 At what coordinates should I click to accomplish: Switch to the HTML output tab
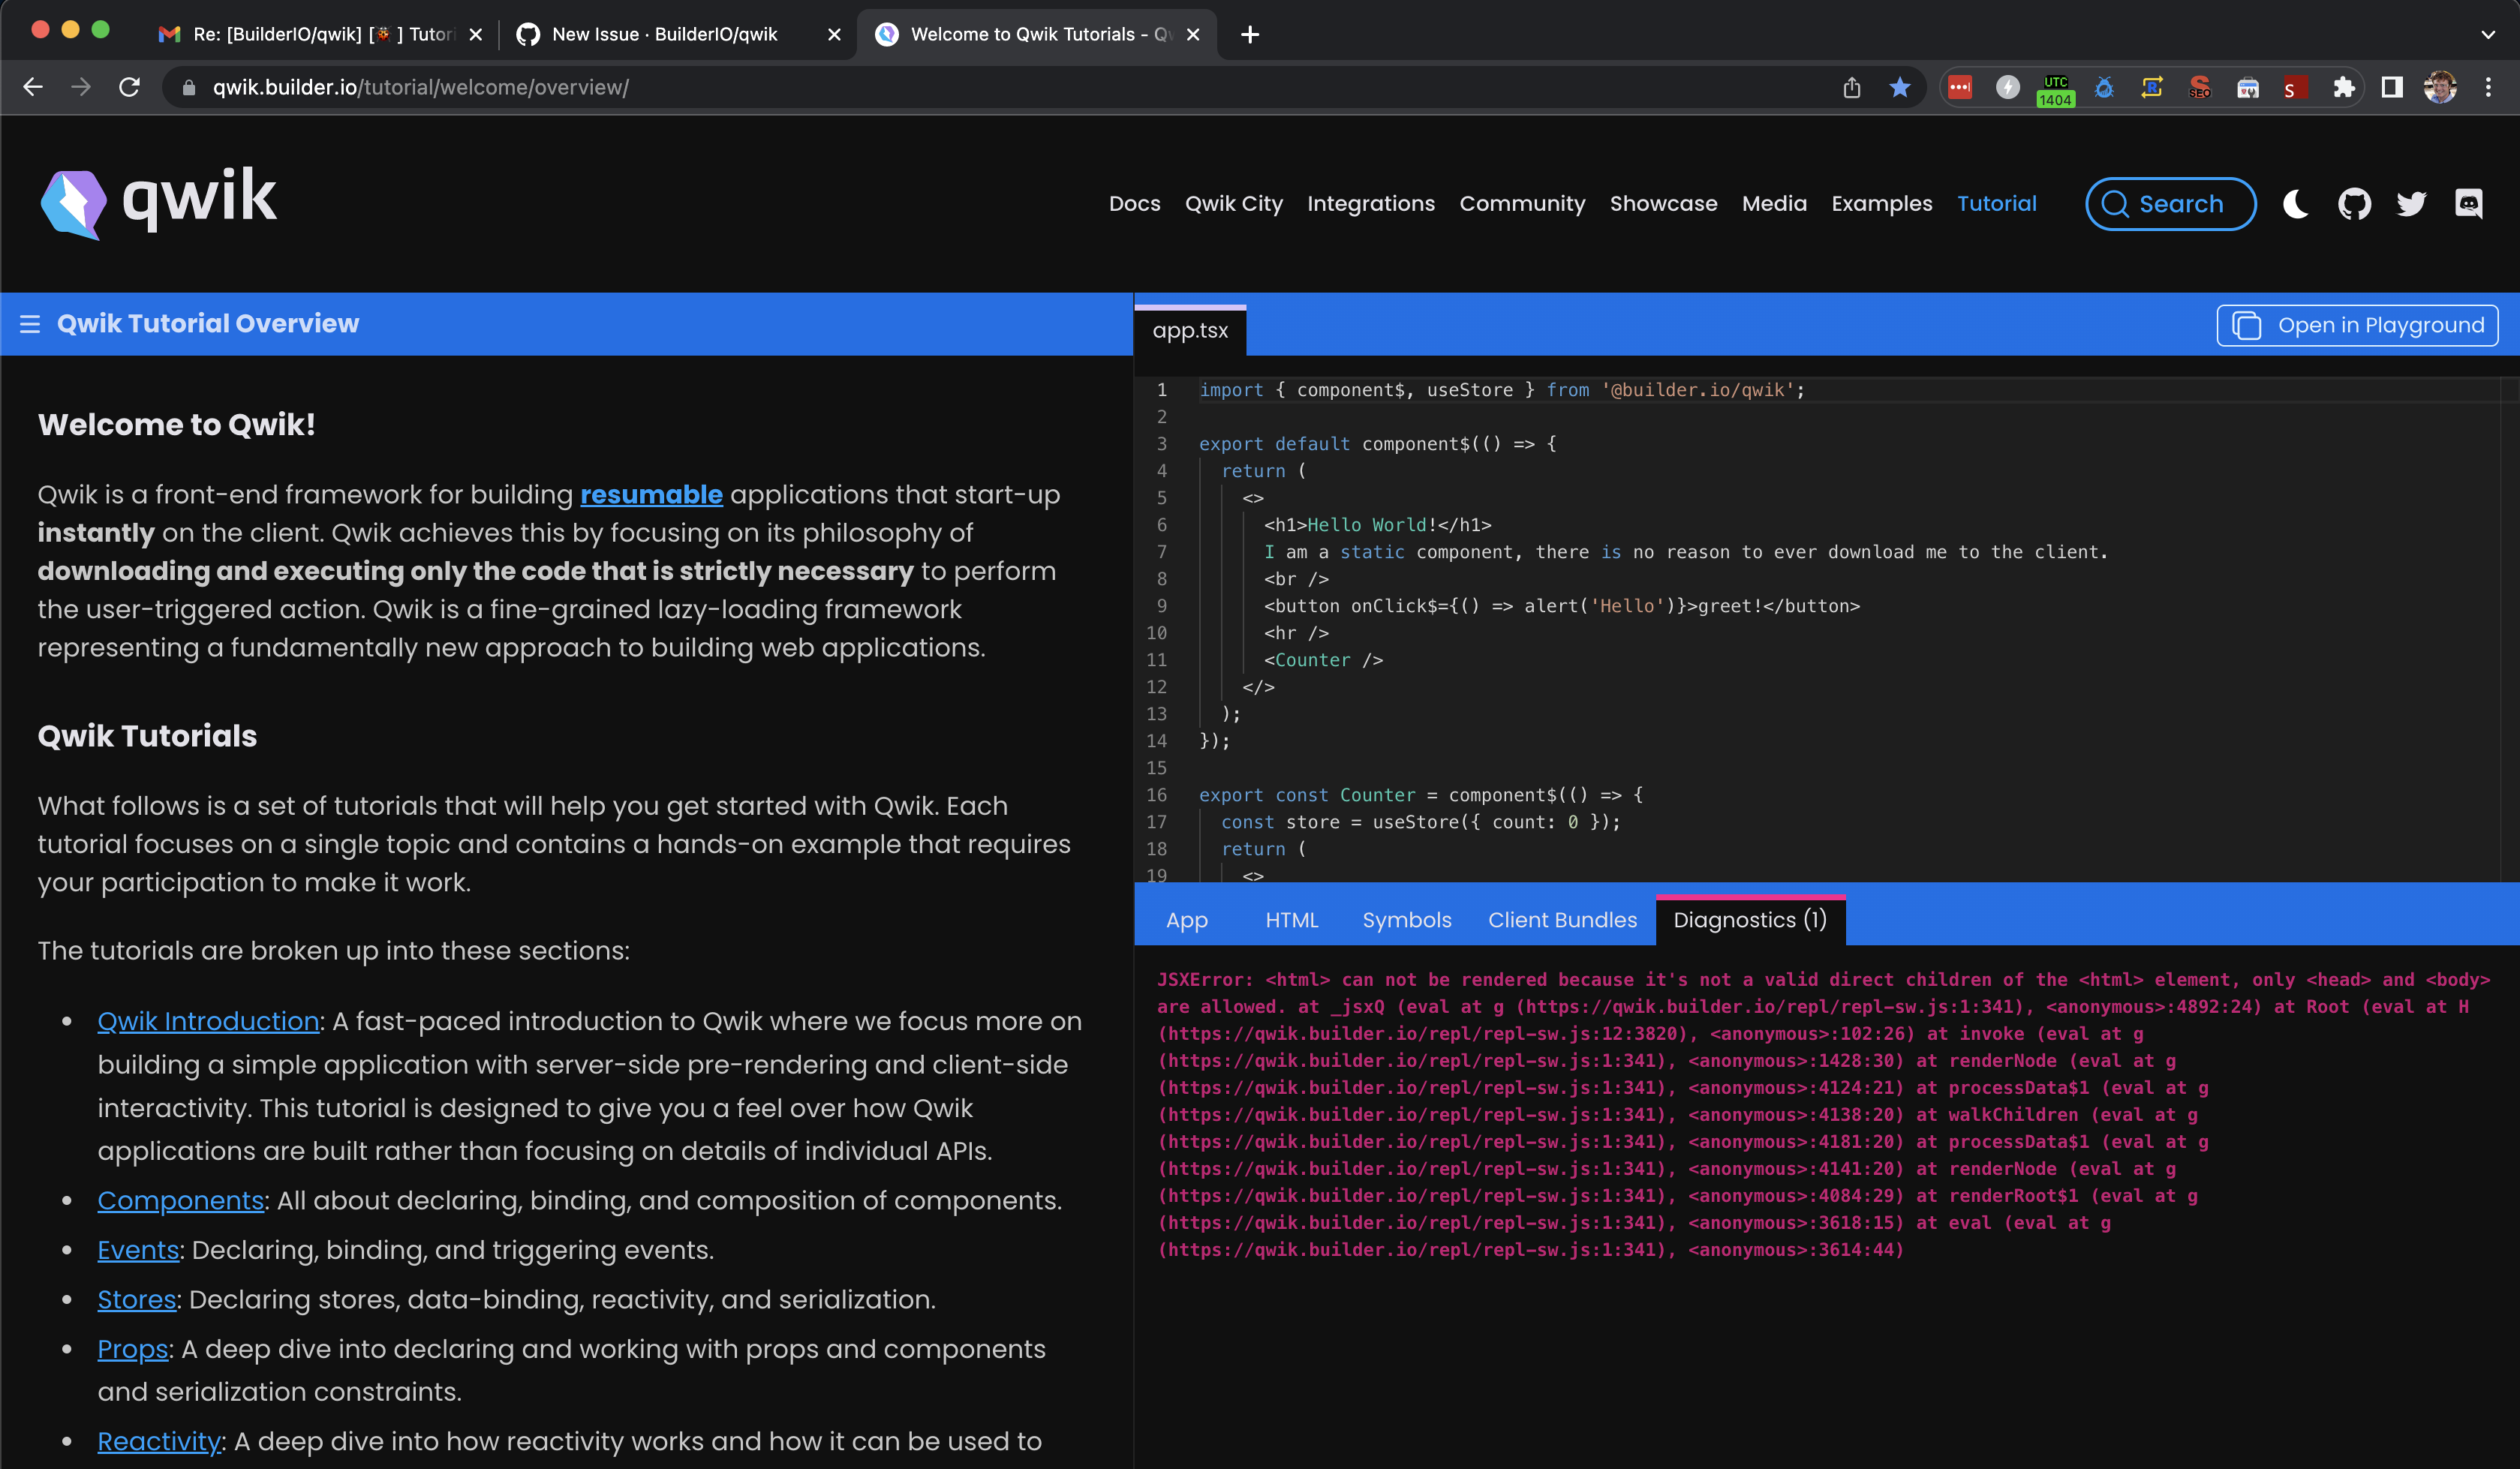[1291, 920]
